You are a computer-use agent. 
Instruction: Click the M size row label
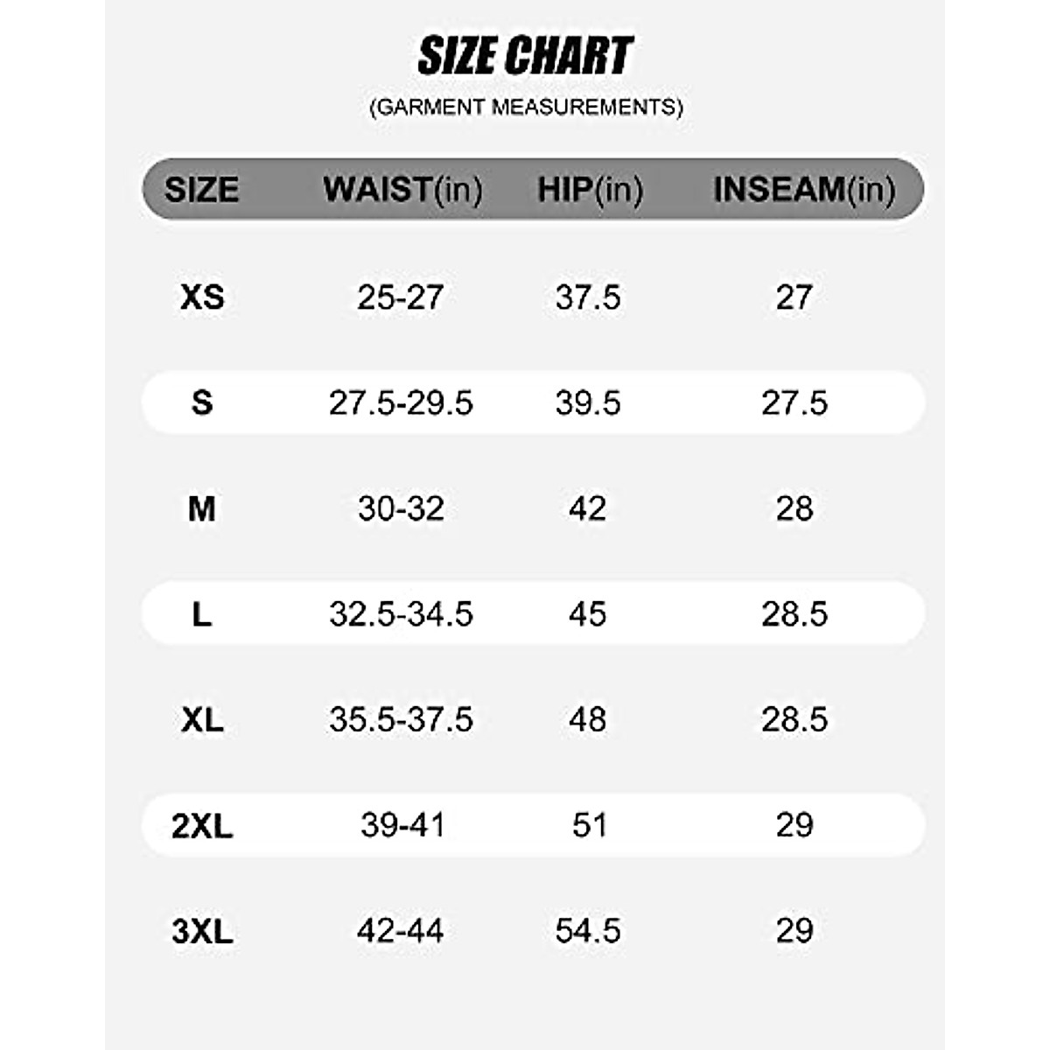pos(202,508)
